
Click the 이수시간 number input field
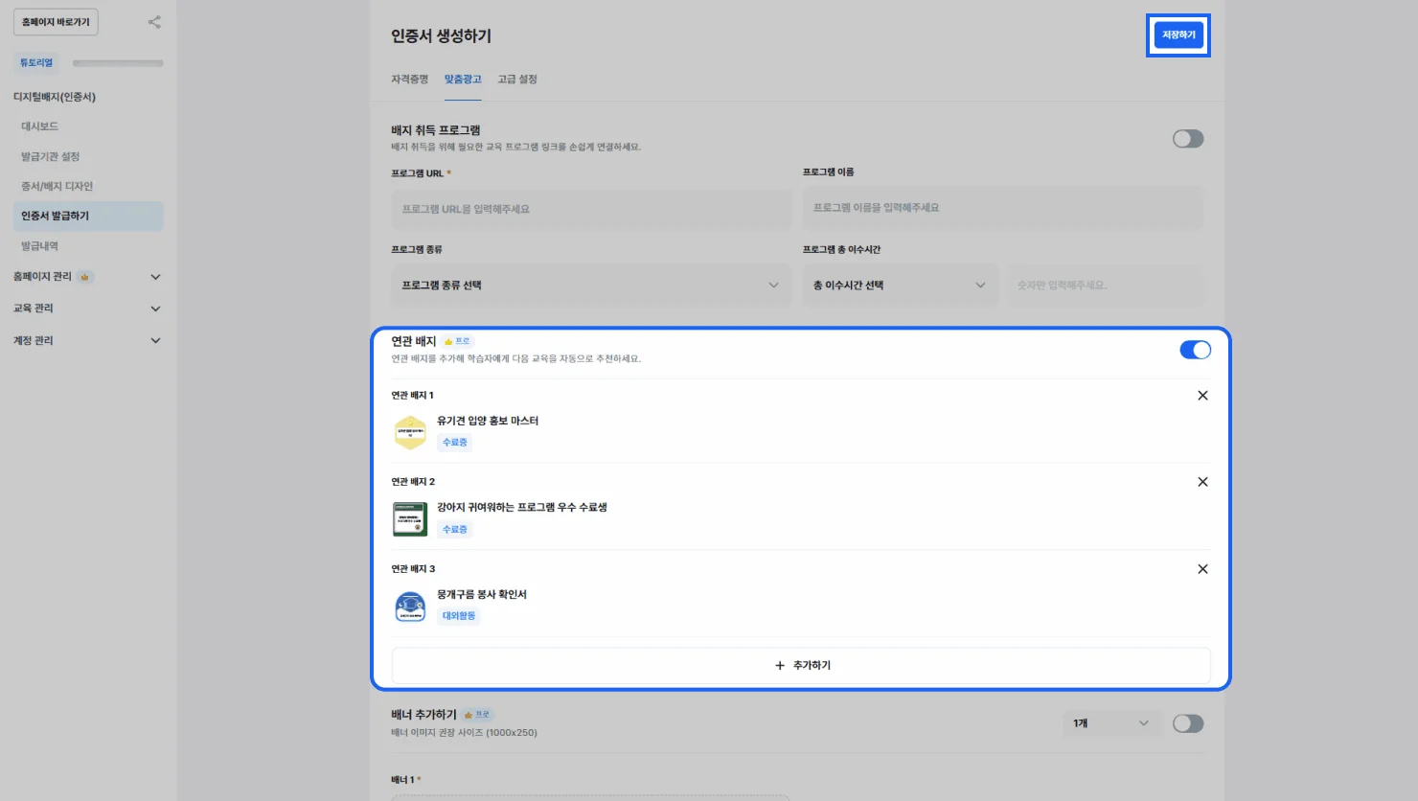(x=1105, y=286)
